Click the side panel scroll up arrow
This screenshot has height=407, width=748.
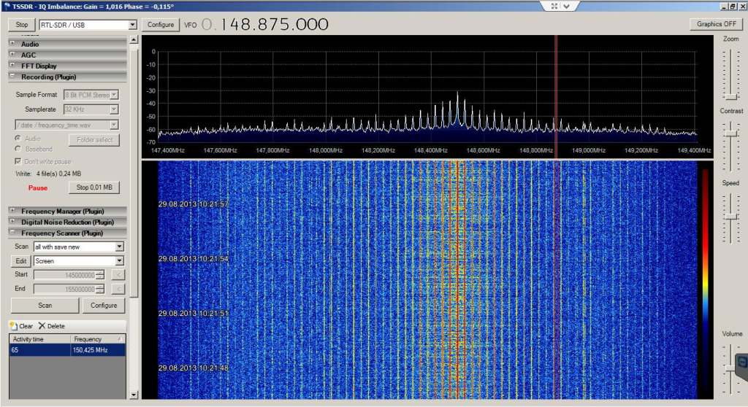pos(134,39)
